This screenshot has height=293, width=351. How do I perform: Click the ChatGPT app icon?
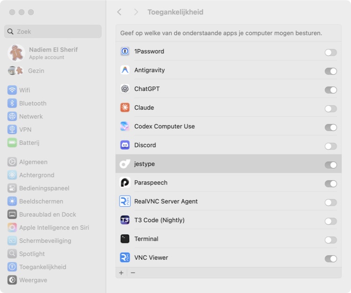point(125,89)
